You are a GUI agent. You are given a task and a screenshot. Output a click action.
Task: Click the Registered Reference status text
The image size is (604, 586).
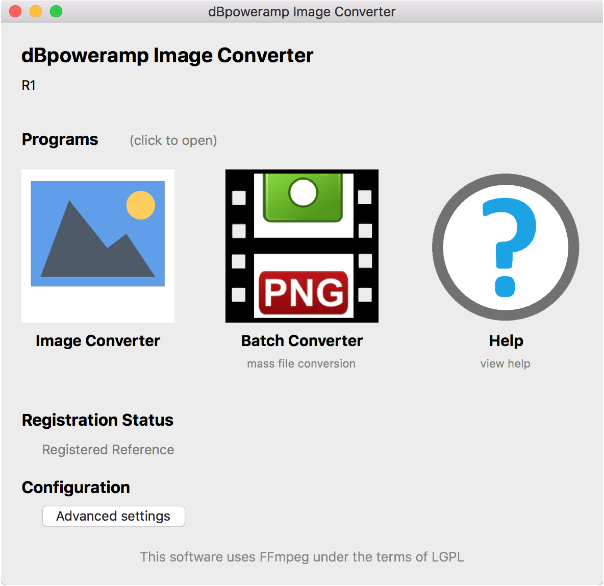pos(108,450)
